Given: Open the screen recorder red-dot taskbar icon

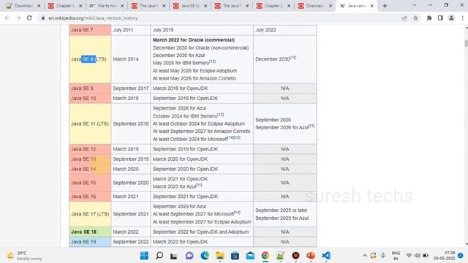Looking at the screenshot, I should (295, 256).
